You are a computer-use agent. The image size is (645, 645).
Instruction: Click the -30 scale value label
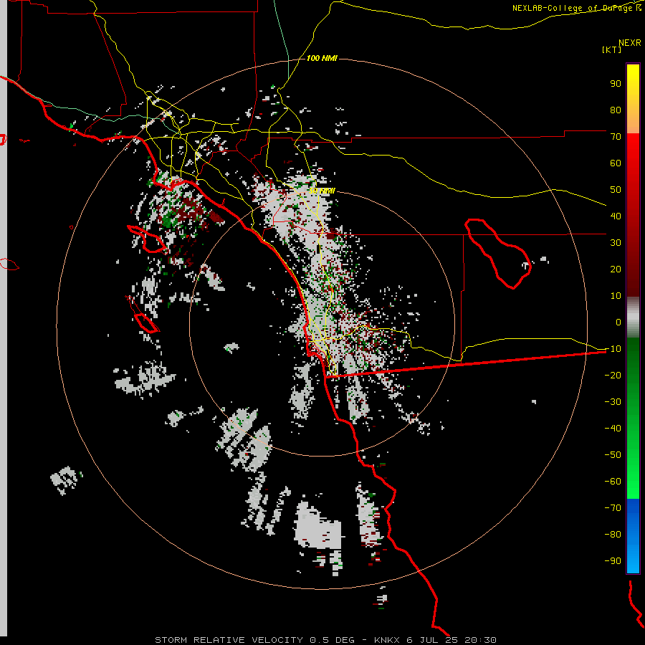pos(613,402)
